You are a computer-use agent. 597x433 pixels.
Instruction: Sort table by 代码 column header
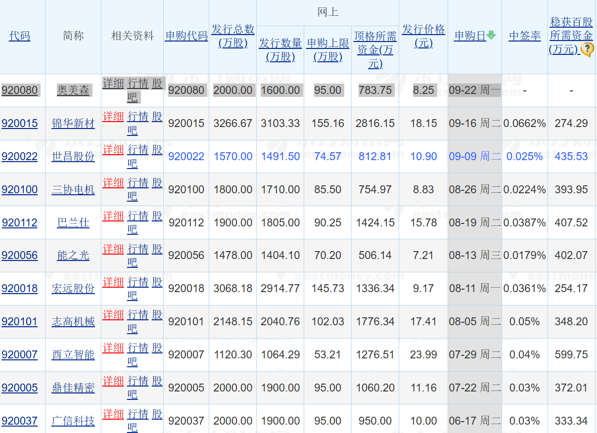coord(20,36)
